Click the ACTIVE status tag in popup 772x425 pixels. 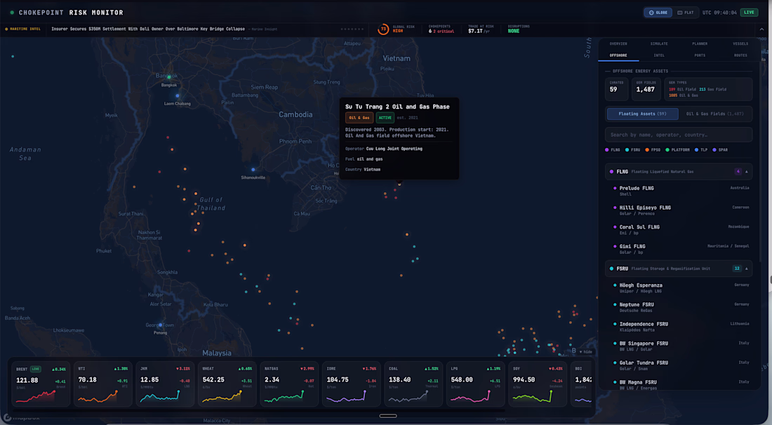pos(385,118)
